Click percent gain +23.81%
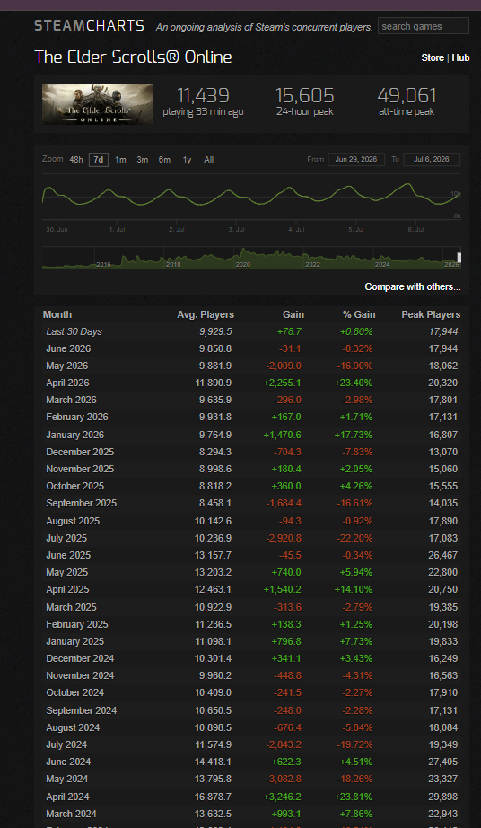The width and height of the screenshot is (481, 828). (x=354, y=797)
